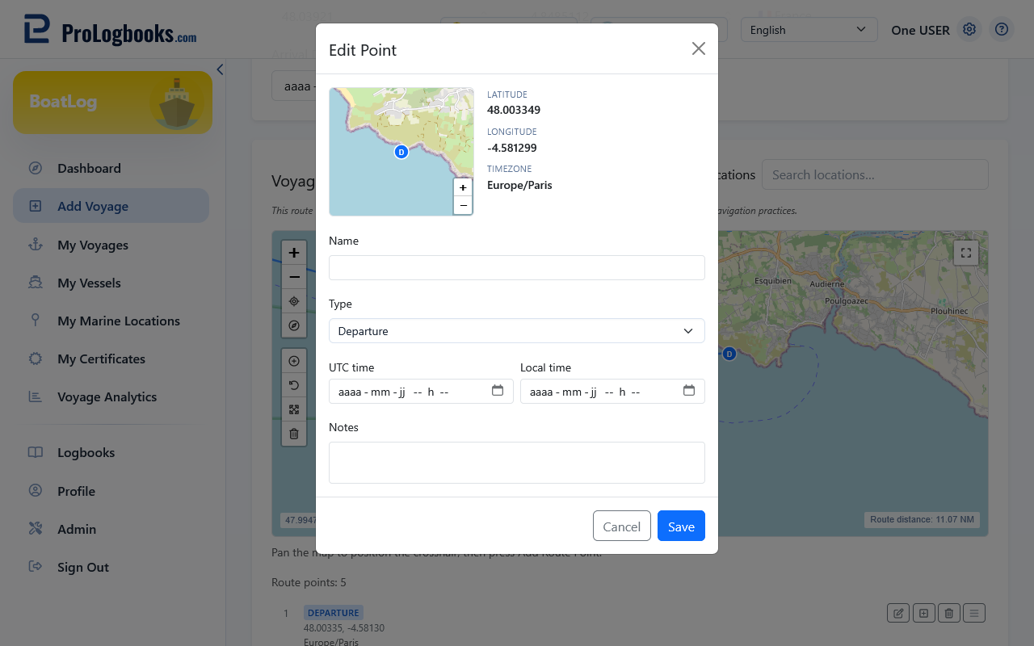Click the delete route trash map button

(x=294, y=434)
